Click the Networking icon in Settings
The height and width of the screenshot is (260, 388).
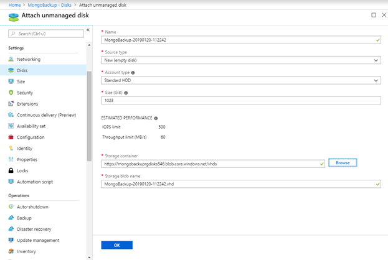(x=11, y=59)
